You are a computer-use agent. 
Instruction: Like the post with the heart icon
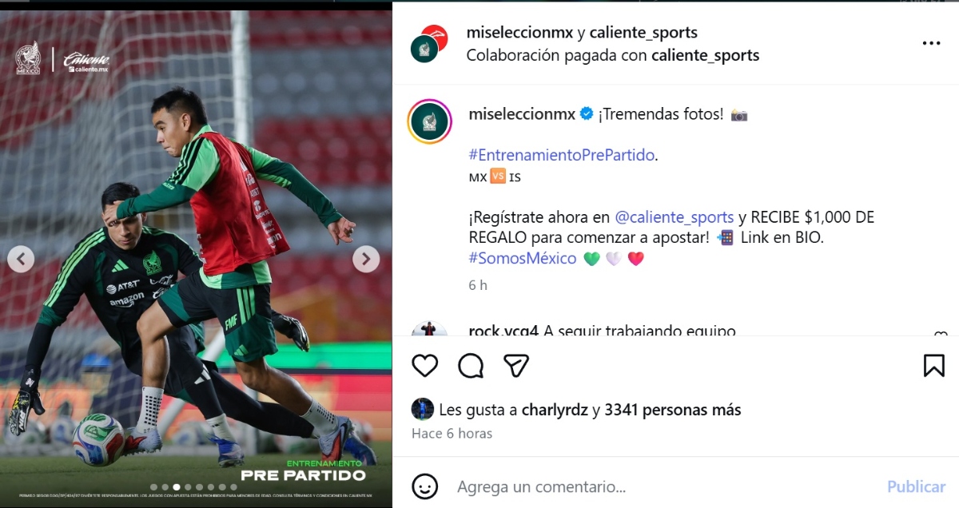tap(425, 366)
